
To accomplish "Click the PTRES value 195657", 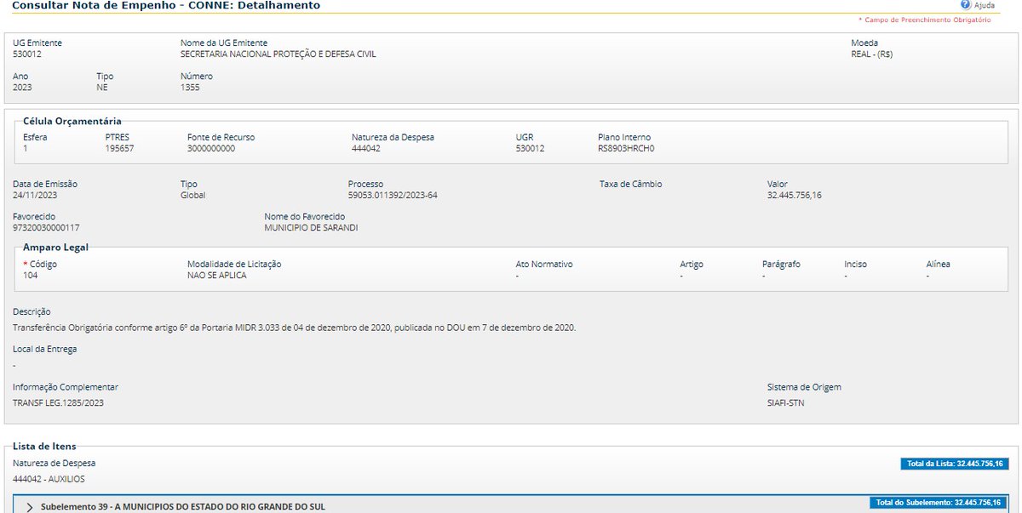I will point(120,149).
